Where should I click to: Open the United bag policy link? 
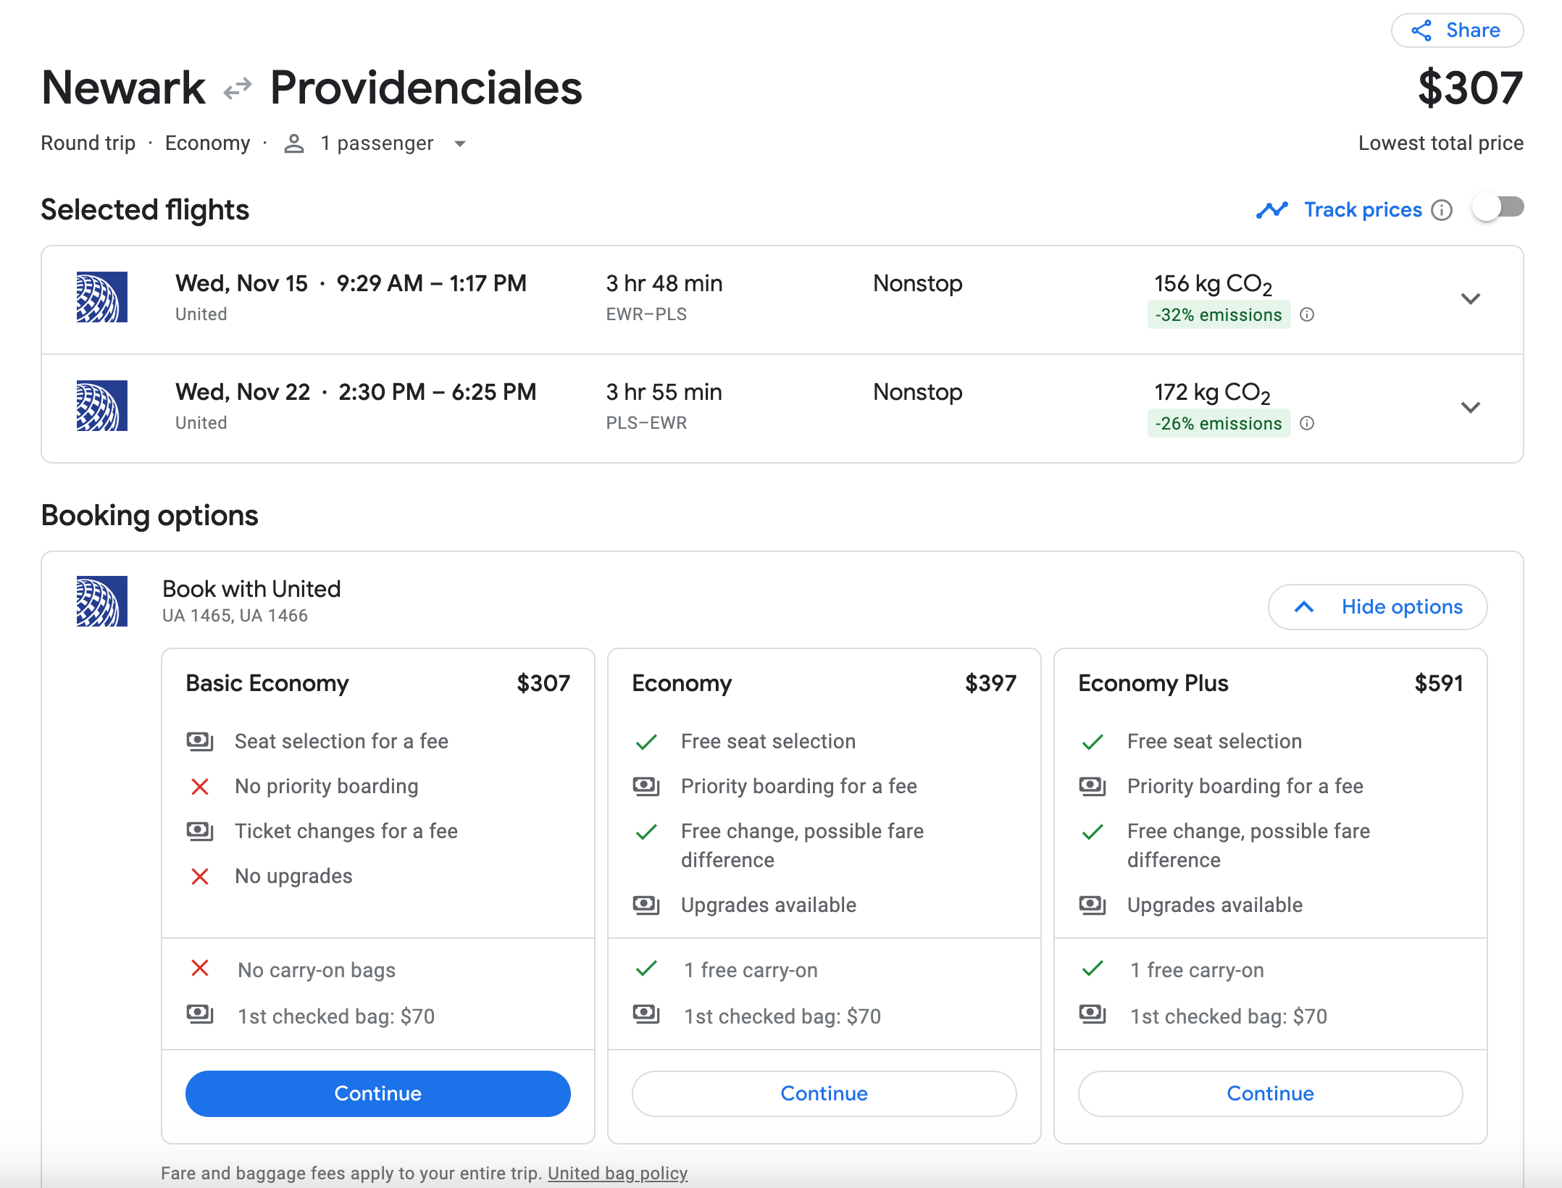[x=617, y=1173]
